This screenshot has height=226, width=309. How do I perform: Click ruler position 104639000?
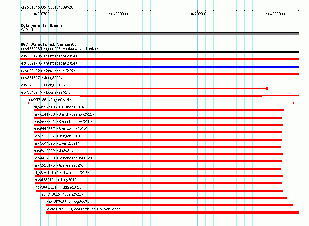(x=275, y=14)
